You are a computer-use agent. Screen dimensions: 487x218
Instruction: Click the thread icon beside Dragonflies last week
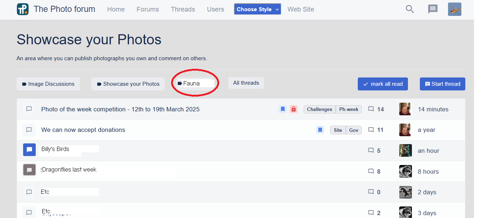click(x=29, y=170)
